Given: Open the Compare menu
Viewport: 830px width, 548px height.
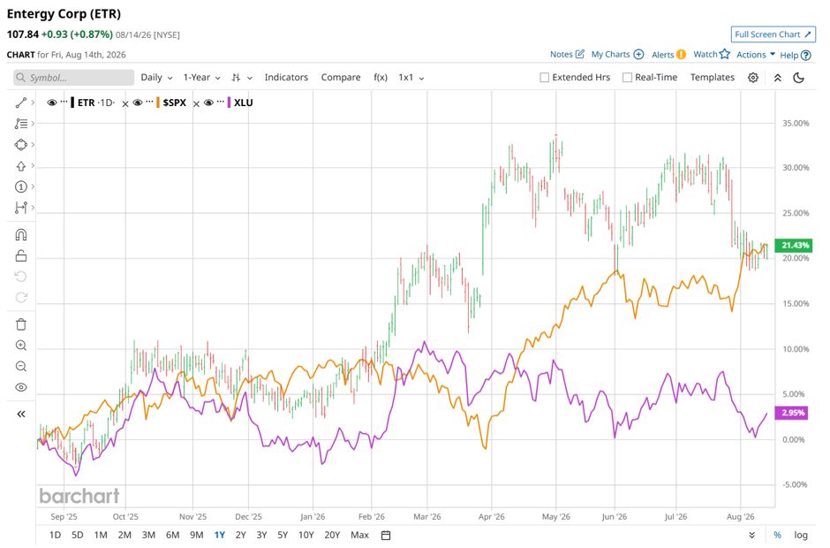Looking at the screenshot, I should tap(341, 78).
